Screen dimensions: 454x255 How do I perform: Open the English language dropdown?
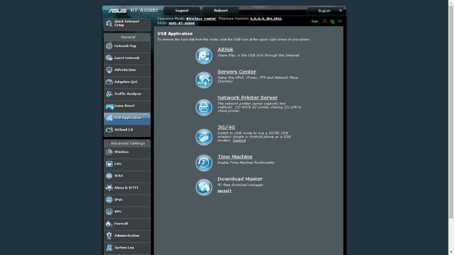pos(325,10)
